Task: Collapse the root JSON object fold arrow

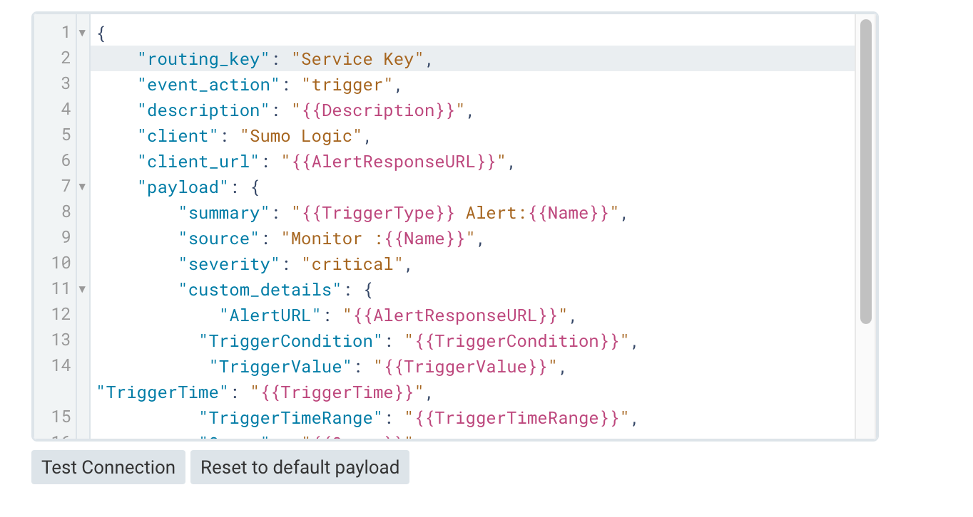Action: tap(82, 32)
